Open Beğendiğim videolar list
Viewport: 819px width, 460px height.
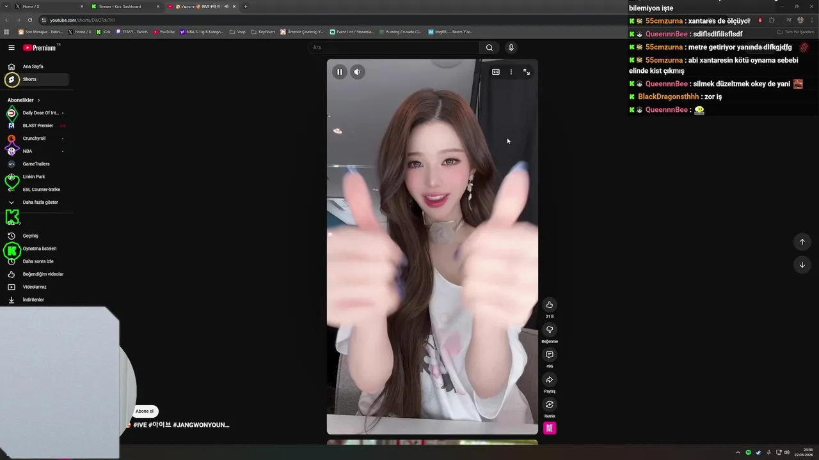(x=36, y=274)
